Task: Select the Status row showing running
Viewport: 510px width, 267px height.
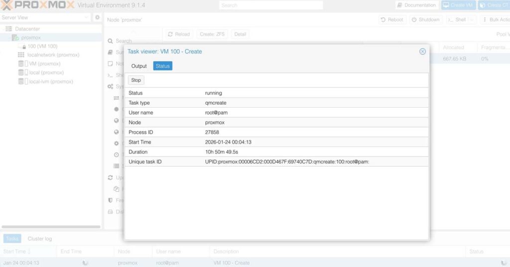Action: [276, 93]
